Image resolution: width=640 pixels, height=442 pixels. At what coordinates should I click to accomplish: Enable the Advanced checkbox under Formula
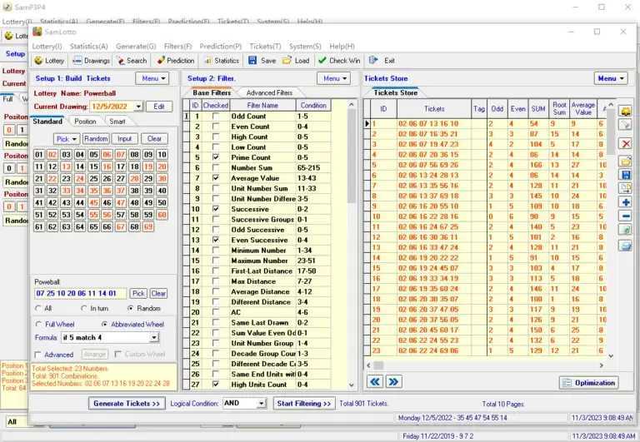pyautogui.click(x=38, y=355)
